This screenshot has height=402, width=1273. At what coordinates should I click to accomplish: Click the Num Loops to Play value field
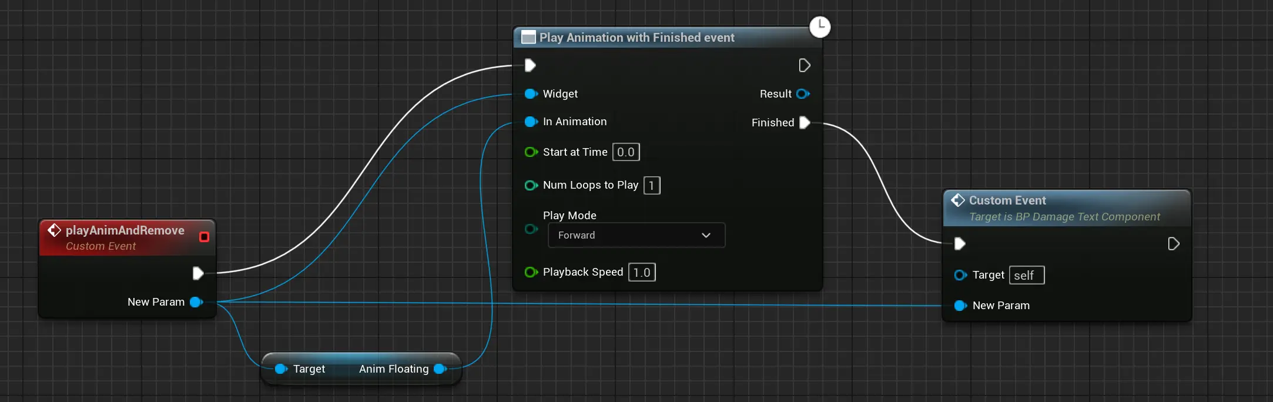[x=652, y=186]
